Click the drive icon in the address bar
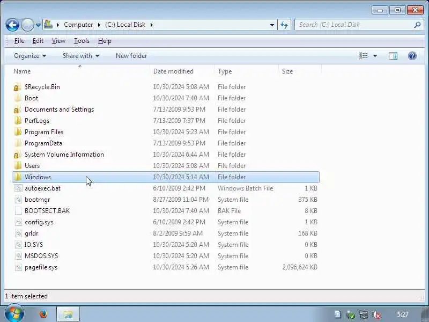 click(48, 24)
